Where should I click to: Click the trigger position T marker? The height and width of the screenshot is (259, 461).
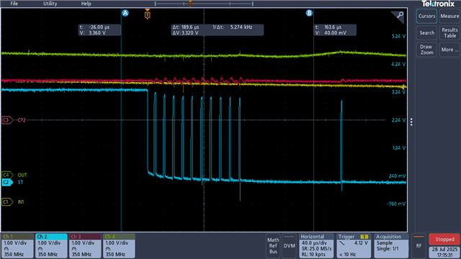[x=147, y=14]
